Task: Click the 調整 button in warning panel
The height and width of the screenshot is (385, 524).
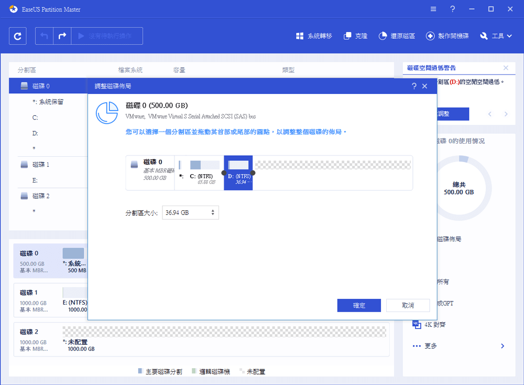Action: pos(453,114)
